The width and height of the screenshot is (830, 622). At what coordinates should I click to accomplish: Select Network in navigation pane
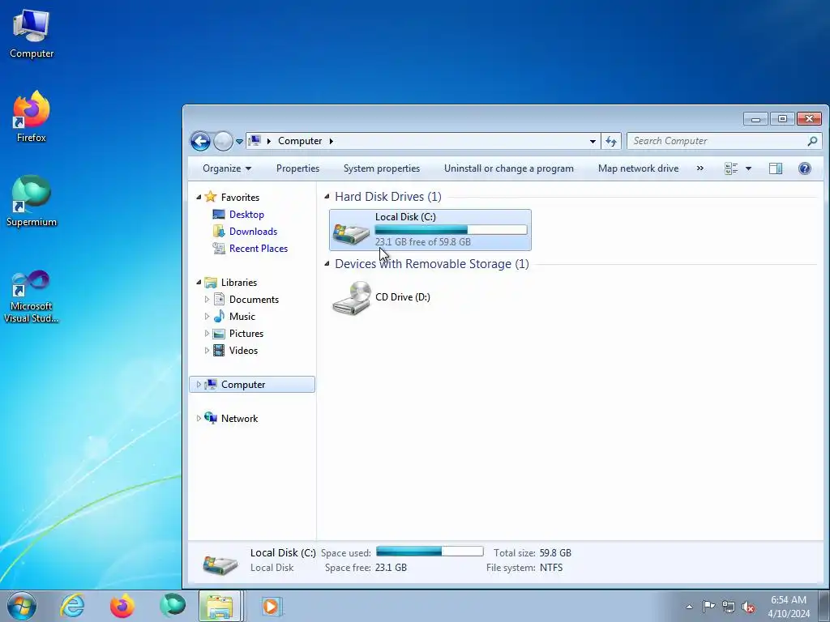[239, 419]
